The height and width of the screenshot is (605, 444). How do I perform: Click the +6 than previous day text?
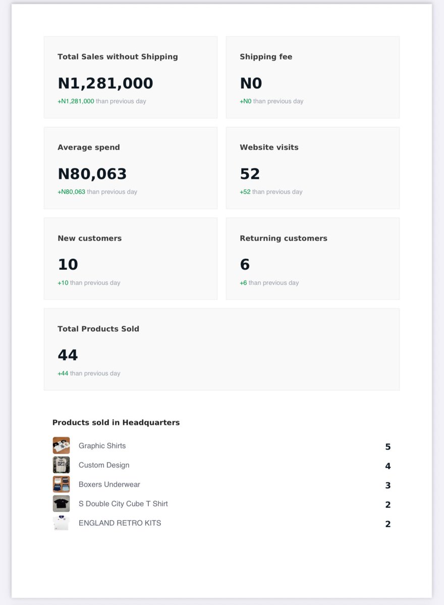(269, 283)
